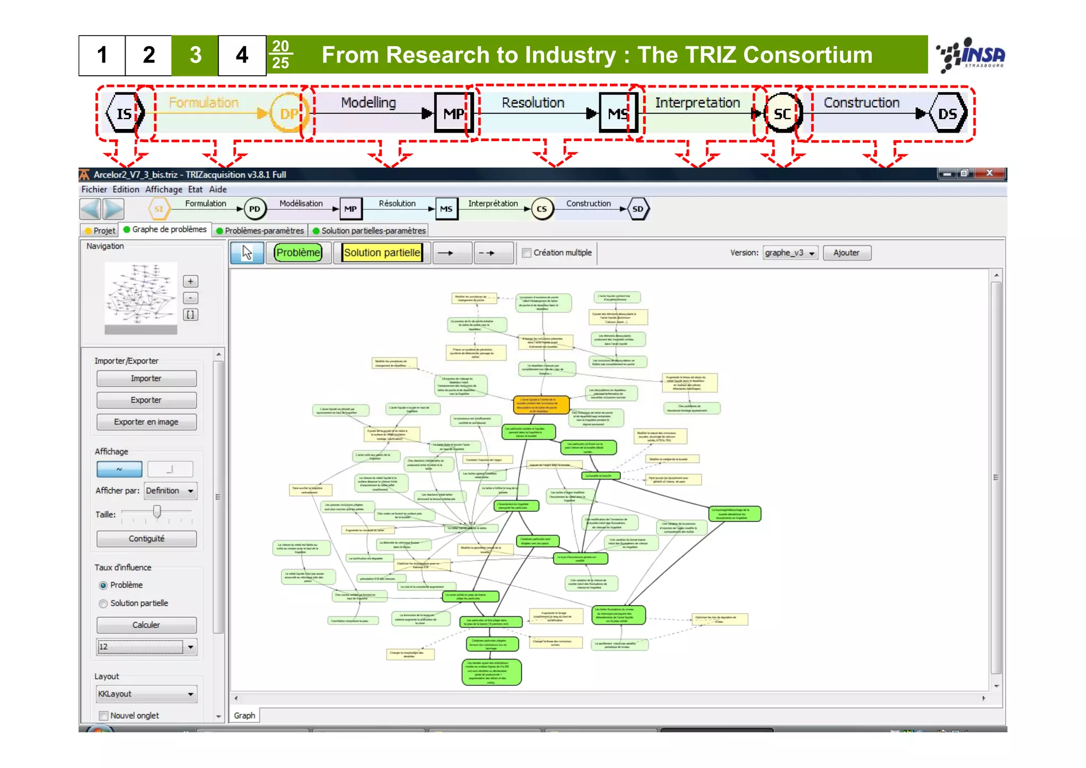Click the left panel vertical scrollbar

218,496
